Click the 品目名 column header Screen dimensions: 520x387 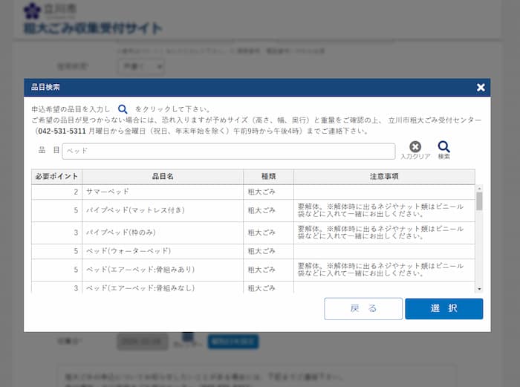click(162, 177)
